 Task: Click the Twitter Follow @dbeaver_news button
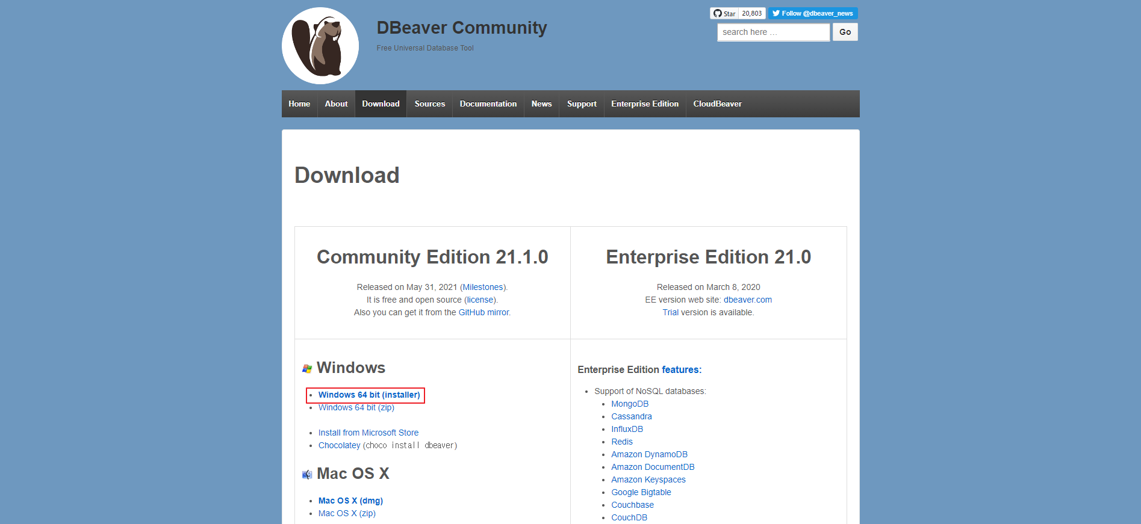tap(813, 13)
